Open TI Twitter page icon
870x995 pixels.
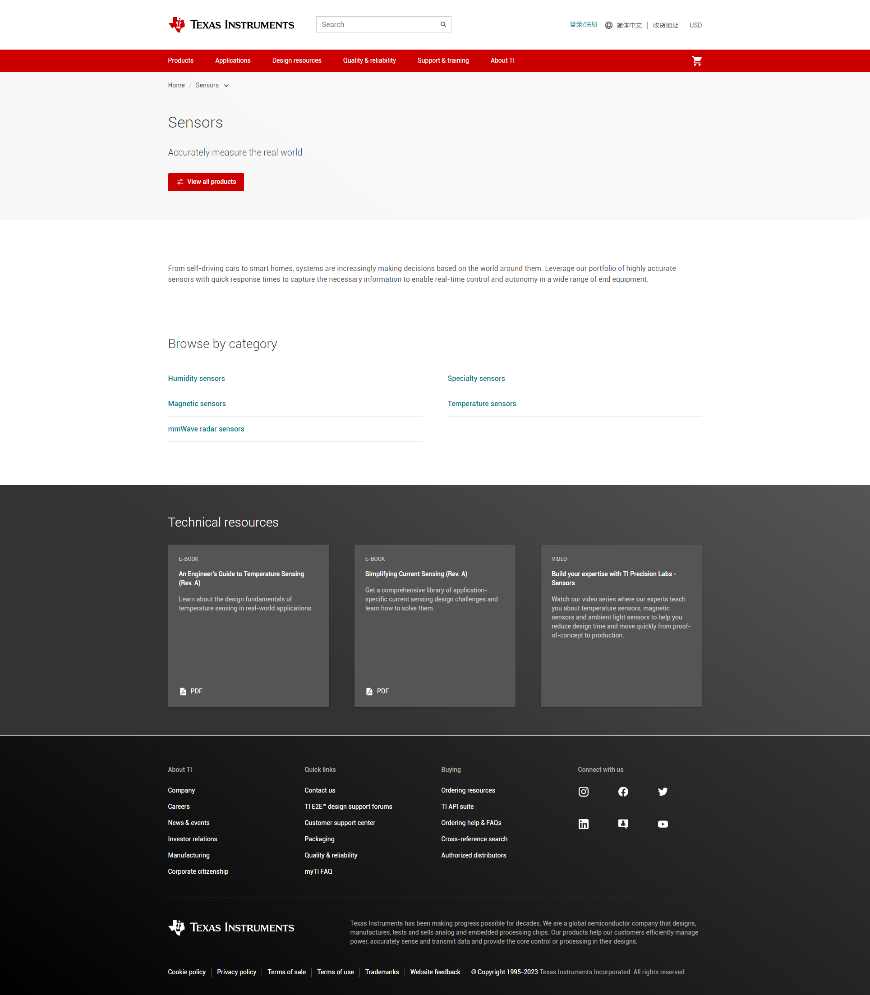tap(663, 792)
